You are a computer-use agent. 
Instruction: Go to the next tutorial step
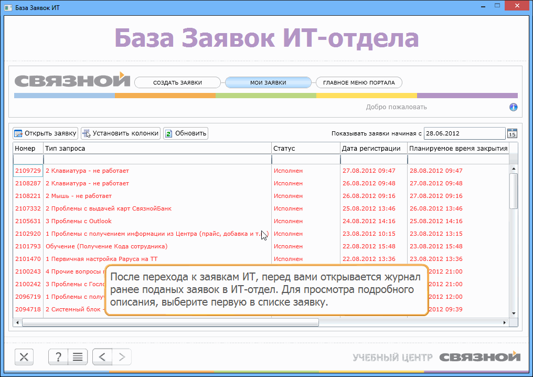(122, 357)
